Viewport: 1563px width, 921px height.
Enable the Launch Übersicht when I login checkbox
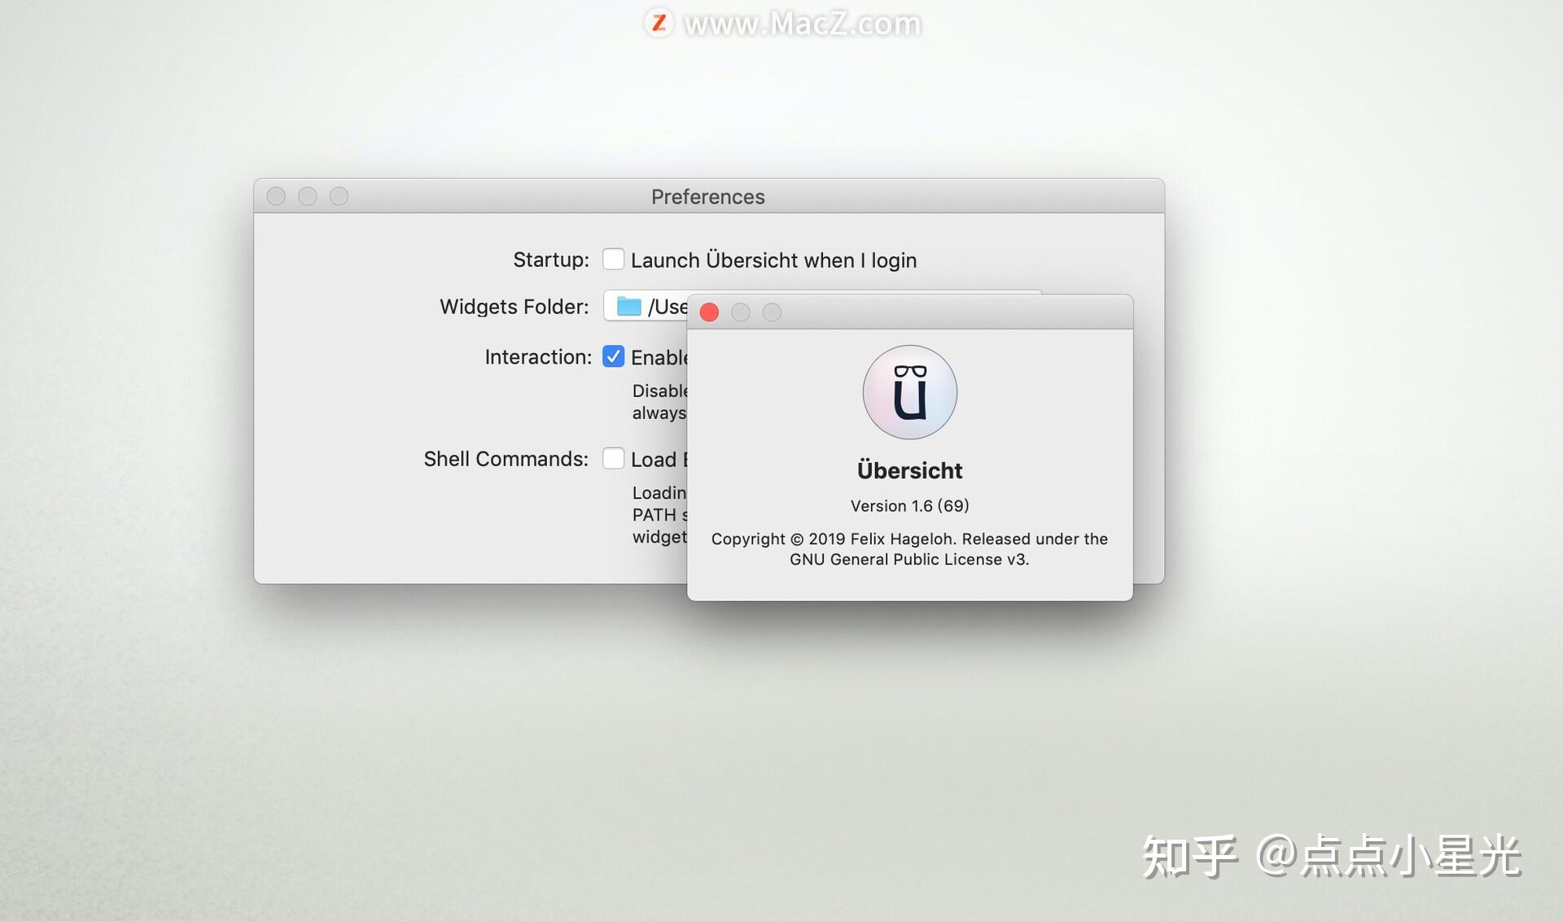(612, 259)
